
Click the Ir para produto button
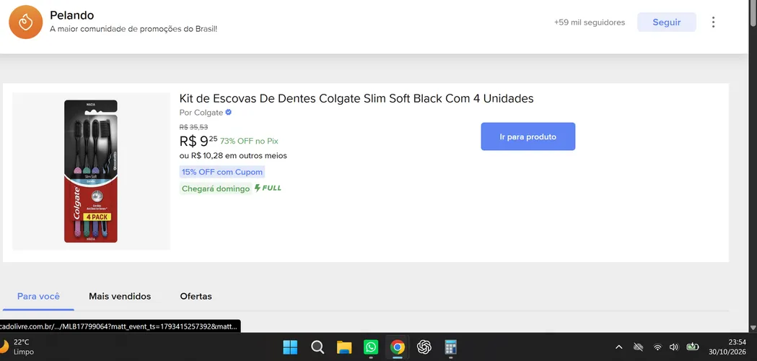click(528, 136)
